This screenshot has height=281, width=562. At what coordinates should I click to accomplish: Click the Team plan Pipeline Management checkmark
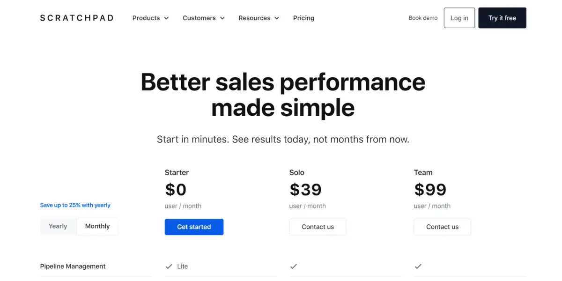click(x=418, y=266)
